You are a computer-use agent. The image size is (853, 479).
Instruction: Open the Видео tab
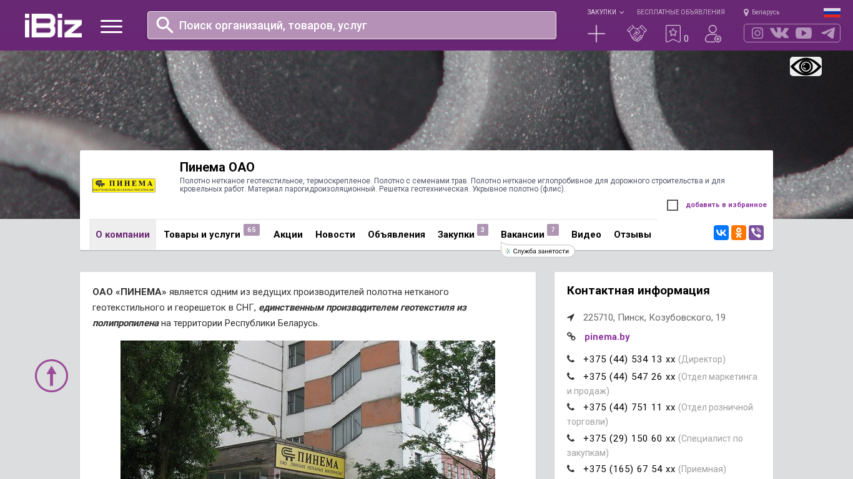coord(586,235)
